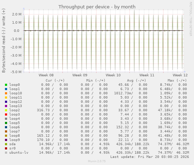Click the 2.0 M y-axis label
The width and height of the screenshot is (194, 165).
(17, 14)
